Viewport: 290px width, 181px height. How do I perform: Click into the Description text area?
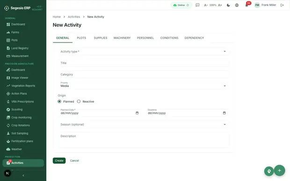coord(144,140)
